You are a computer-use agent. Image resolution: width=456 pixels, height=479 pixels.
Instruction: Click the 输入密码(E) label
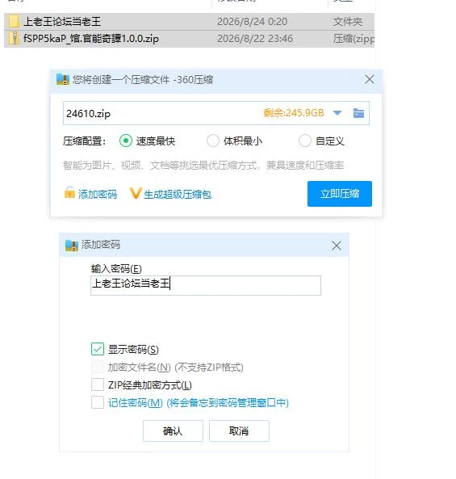(x=116, y=269)
